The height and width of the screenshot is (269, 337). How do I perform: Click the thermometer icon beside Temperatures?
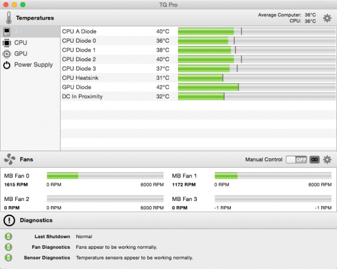coord(8,18)
